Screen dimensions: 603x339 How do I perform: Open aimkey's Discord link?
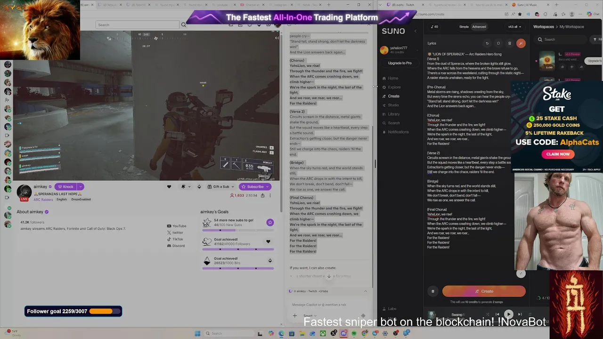tap(176, 246)
